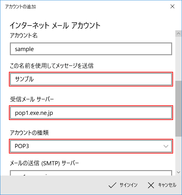Select the pop1.exe.ne.jp incoming server field

tap(91, 113)
